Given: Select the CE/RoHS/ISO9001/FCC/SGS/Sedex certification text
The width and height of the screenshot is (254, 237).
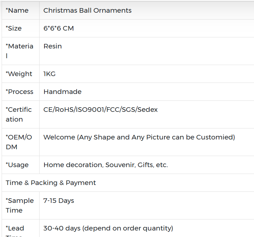Looking at the screenshot, I should point(100,110).
